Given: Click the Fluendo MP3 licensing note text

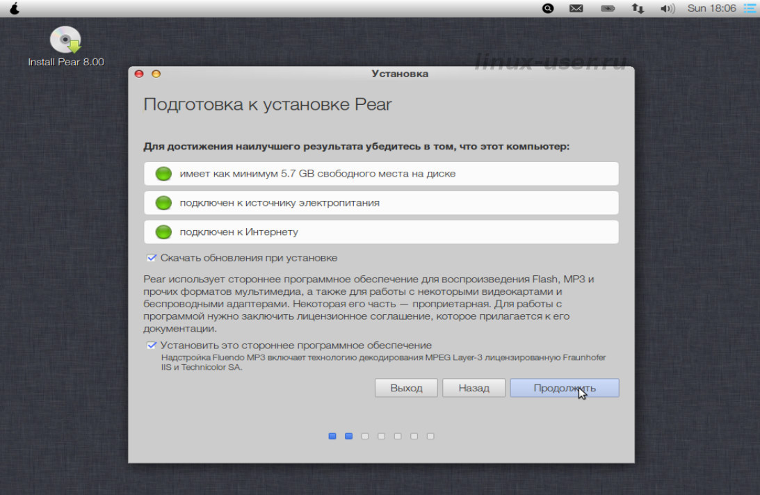Looking at the screenshot, I should coord(383,362).
